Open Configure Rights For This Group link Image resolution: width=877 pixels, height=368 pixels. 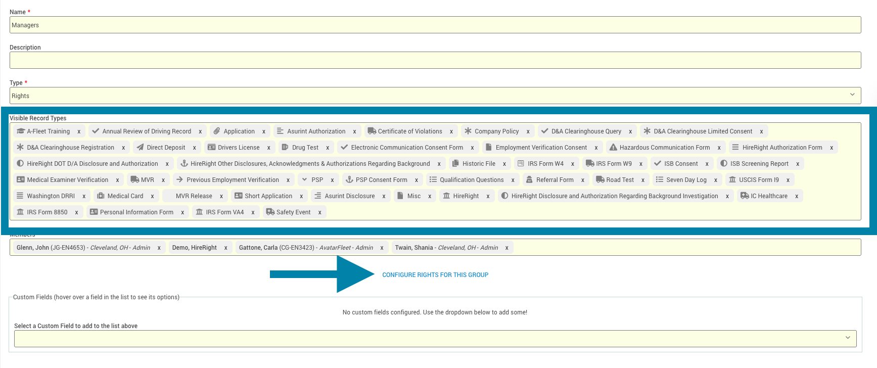pos(435,275)
